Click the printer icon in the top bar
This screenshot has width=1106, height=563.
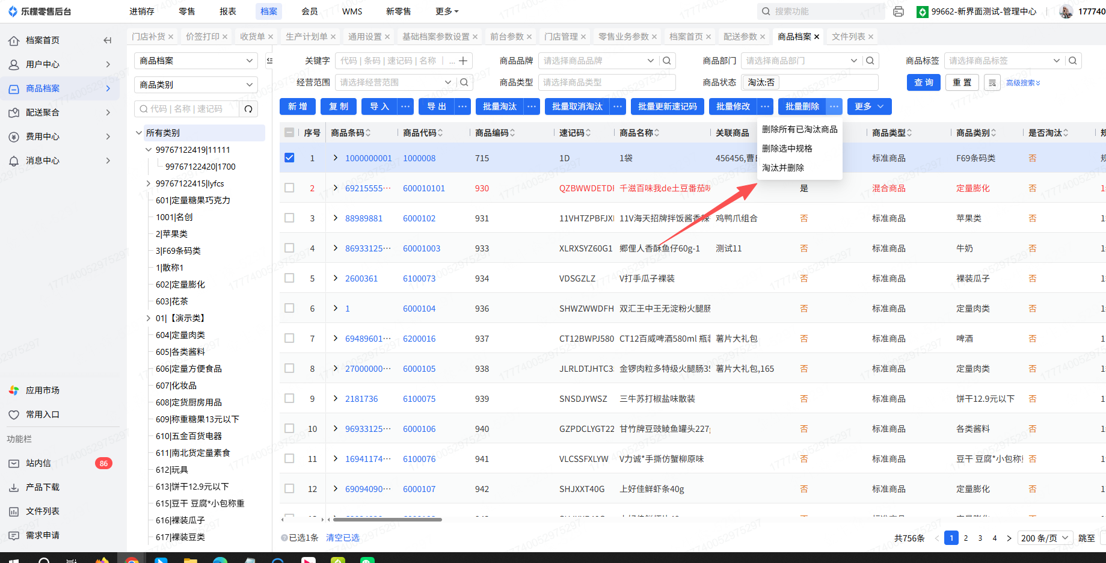coord(899,11)
